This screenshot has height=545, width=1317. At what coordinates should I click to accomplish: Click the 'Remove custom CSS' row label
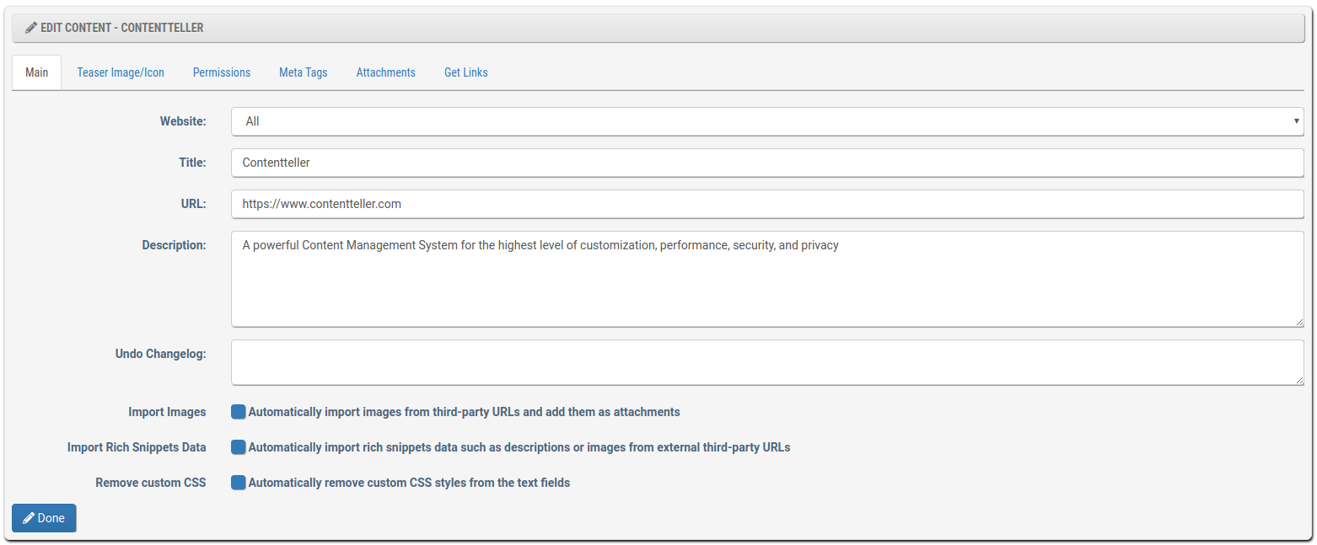click(x=151, y=483)
